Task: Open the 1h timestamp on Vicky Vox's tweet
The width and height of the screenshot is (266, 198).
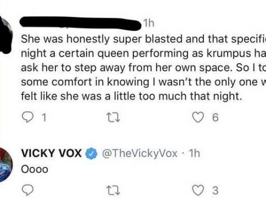Action: click(194, 153)
